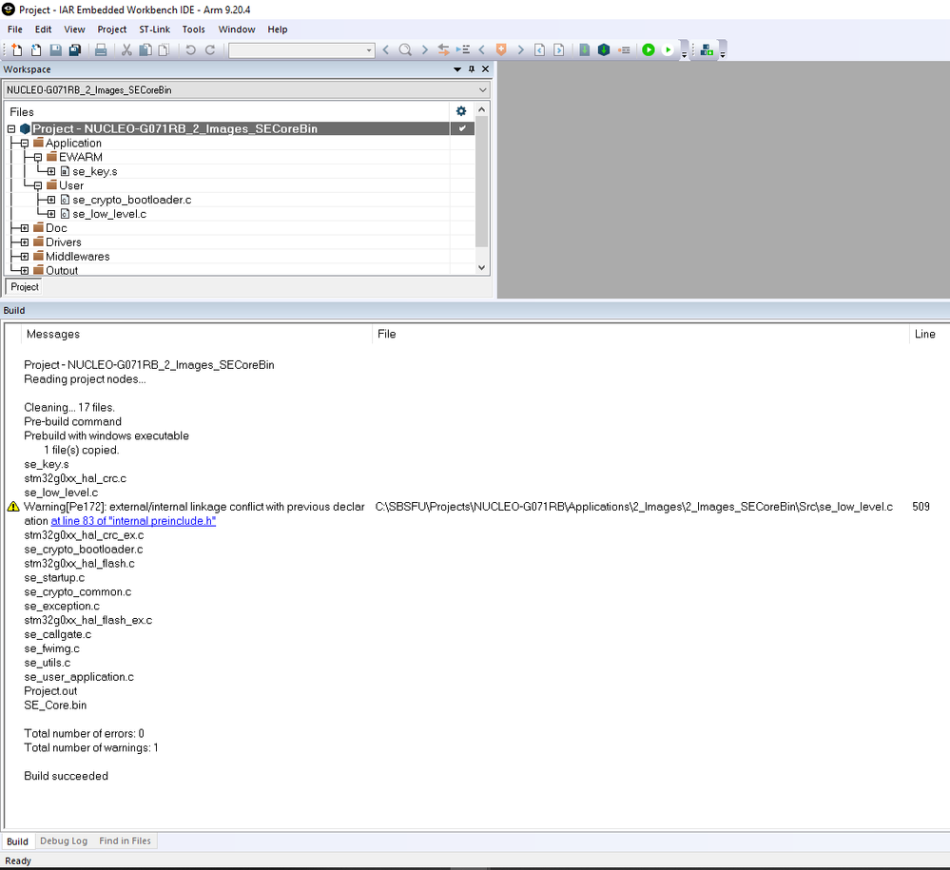Collapse the Application folder

[25, 144]
